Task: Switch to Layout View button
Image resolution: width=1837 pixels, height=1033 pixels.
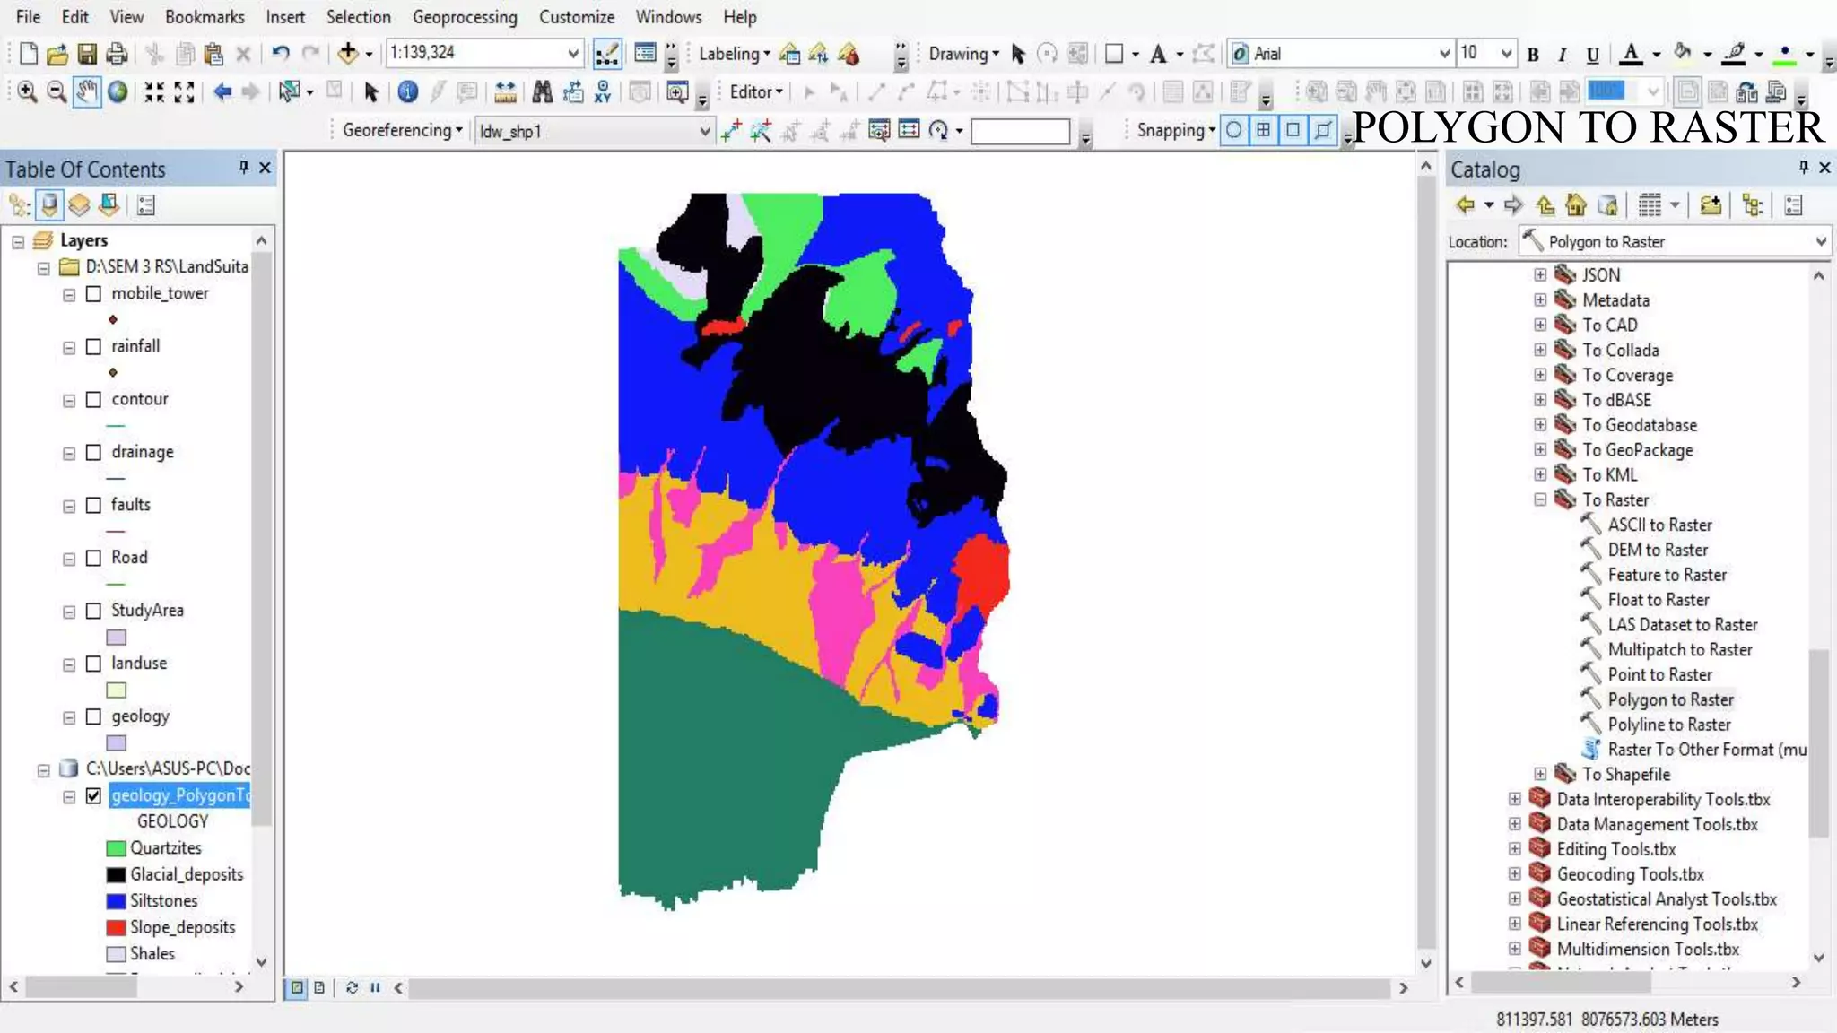Action: (319, 987)
